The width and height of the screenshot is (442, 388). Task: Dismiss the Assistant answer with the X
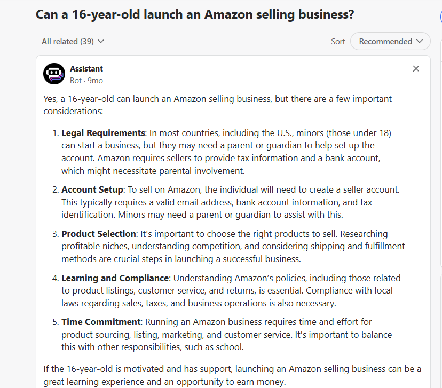416,69
